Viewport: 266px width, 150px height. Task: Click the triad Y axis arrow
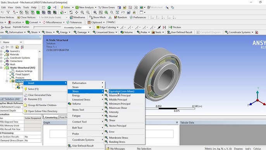point(257,92)
